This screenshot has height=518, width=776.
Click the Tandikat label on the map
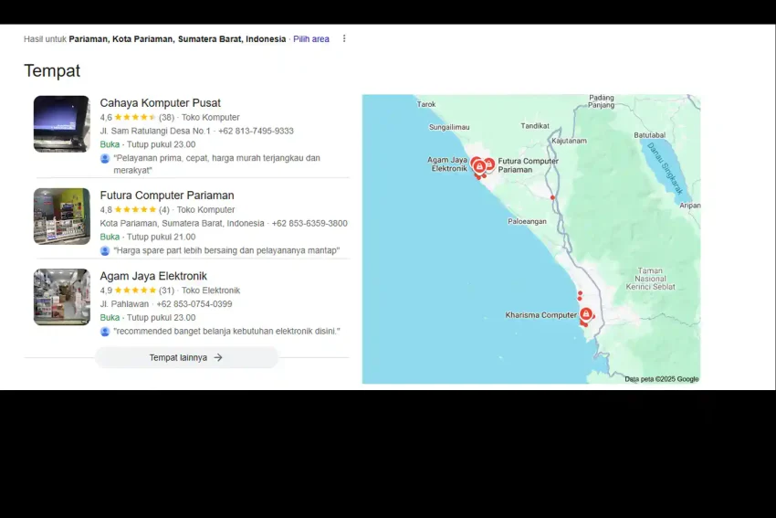coord(534,126)
